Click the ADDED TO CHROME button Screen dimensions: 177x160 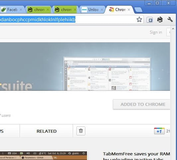click(141, 104)
